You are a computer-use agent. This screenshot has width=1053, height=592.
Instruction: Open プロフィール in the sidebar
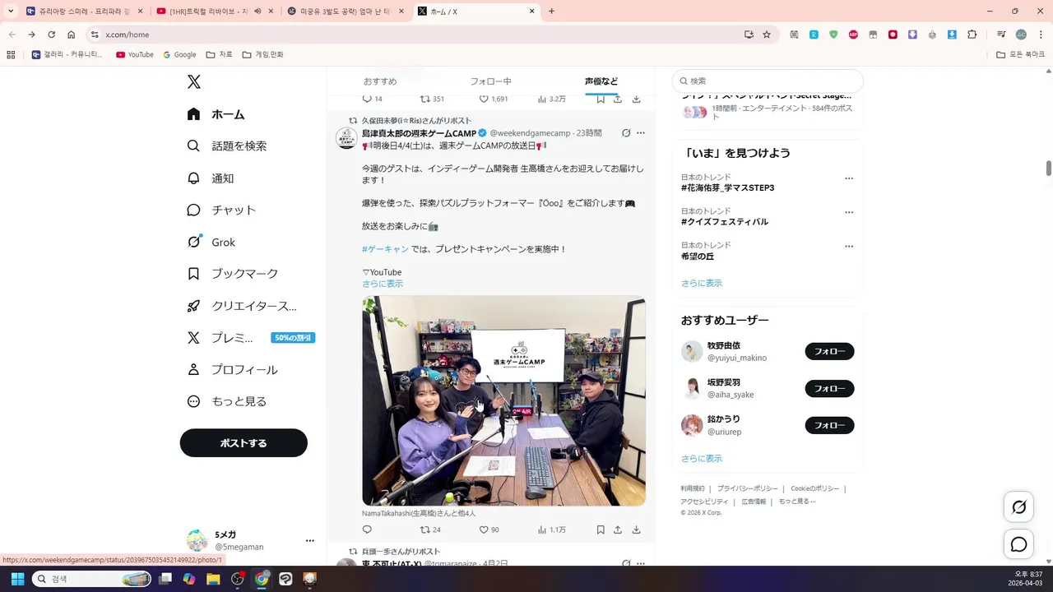tap(233, 370)
